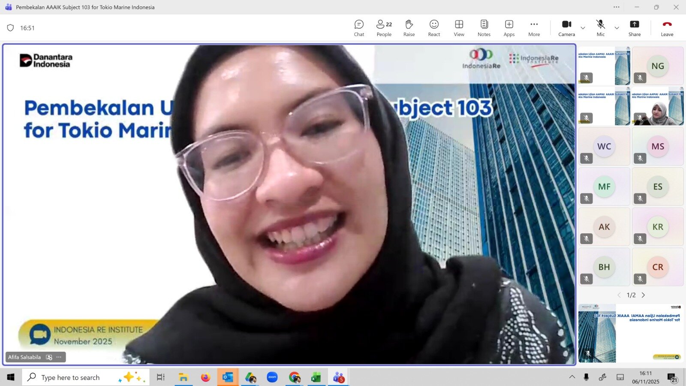This screenshot has width=686, height=386.
Task: Open the Chat panel
Action: coord(359,28)
